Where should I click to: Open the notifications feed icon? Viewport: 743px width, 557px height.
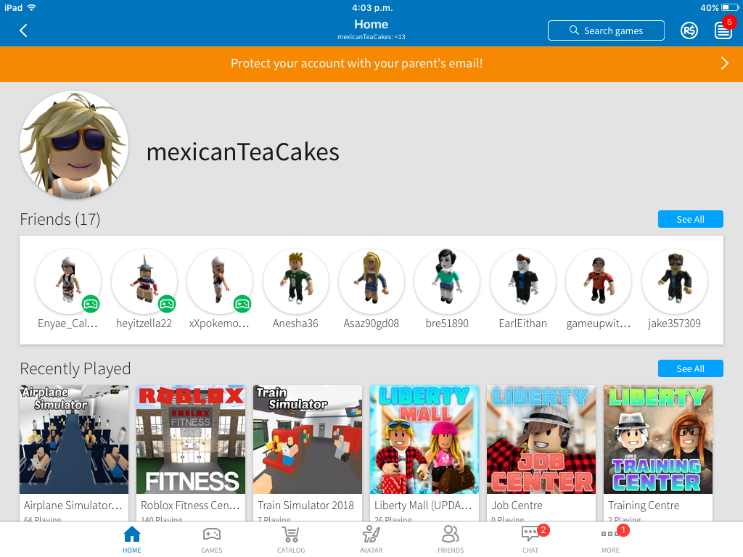[x=723, y=30]
